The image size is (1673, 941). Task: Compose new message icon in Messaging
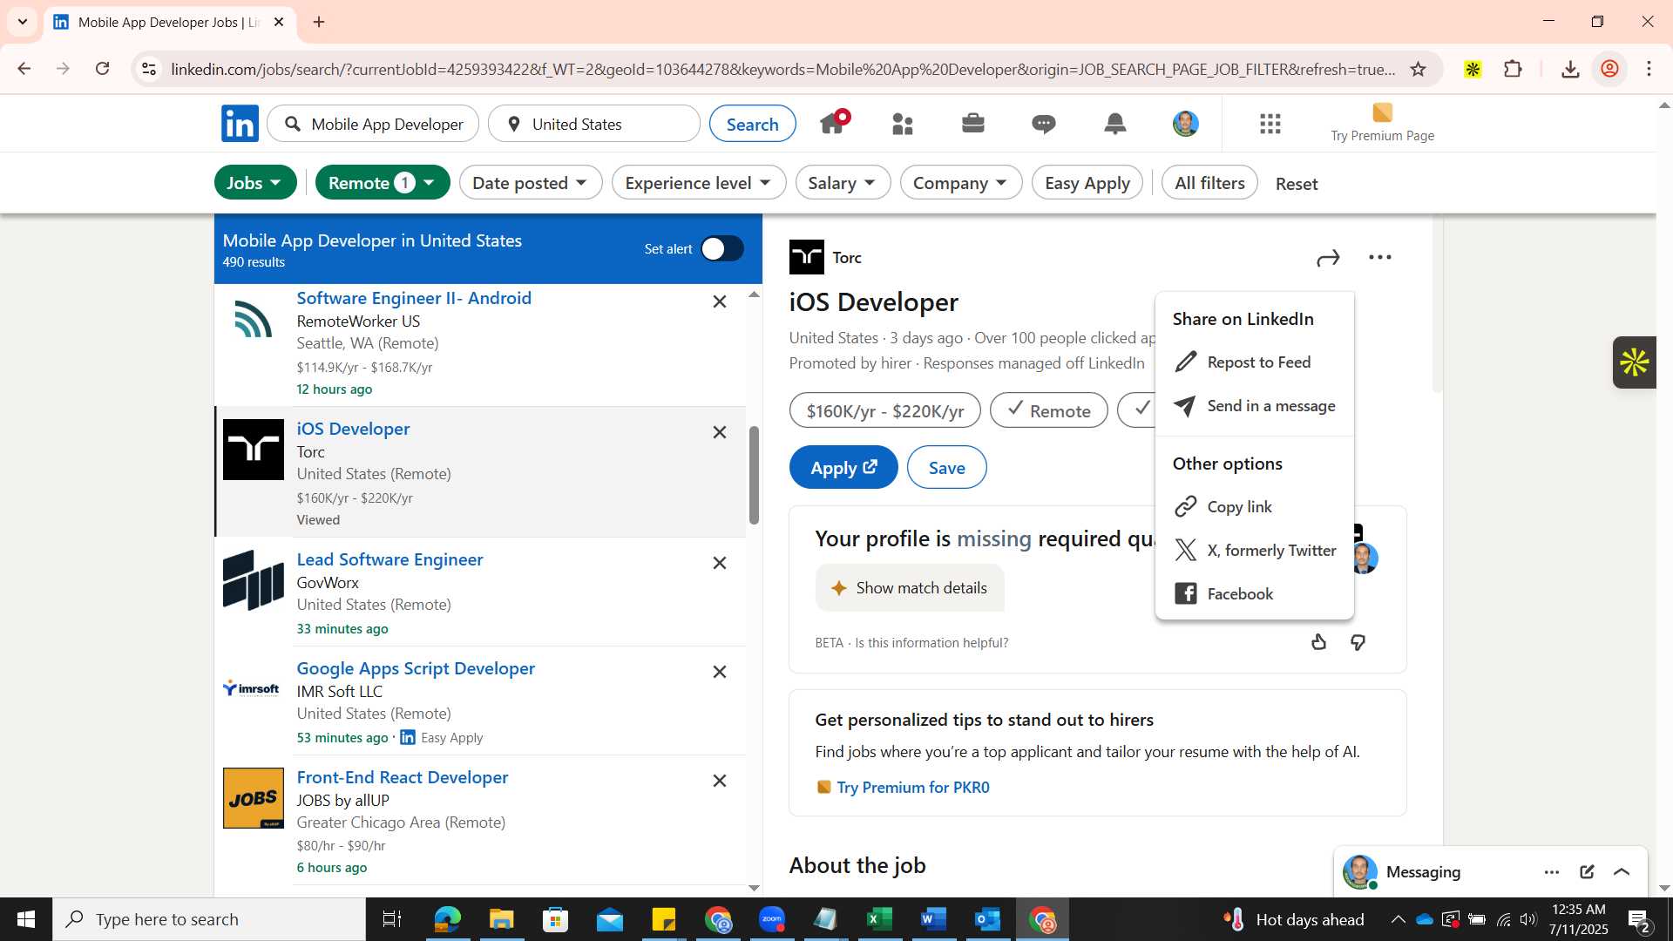click(x=1587, y=872)
